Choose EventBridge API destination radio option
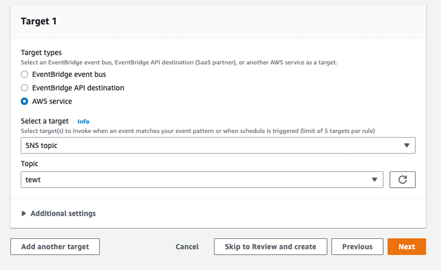Screen dimensions: 442x270 coord(24,88)
